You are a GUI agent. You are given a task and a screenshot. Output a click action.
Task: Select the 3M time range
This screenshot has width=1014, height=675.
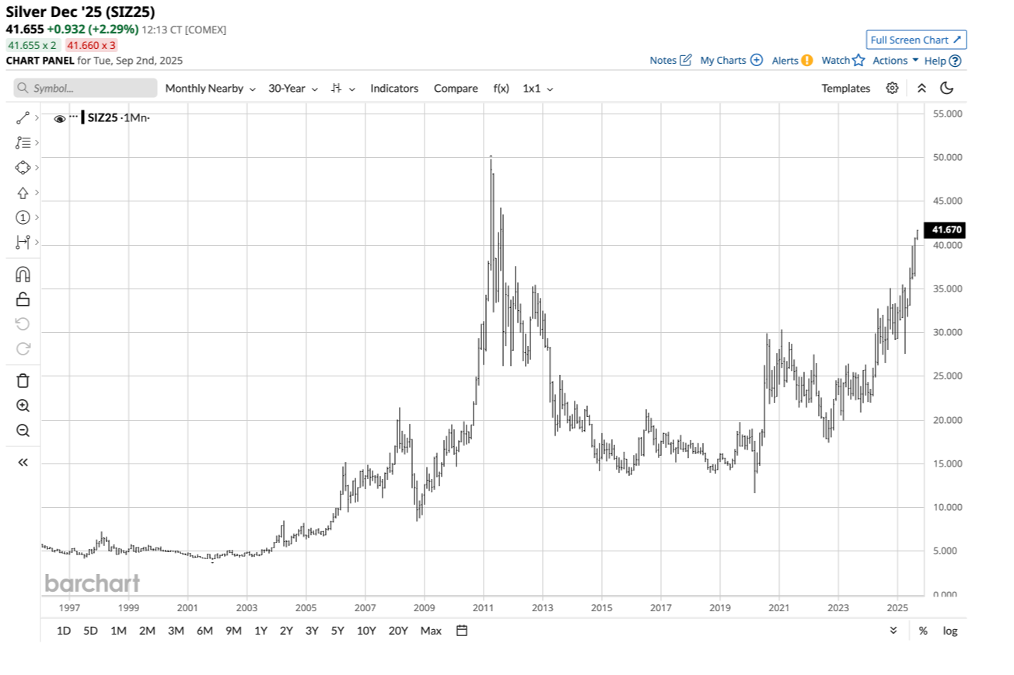click(176, 631)
